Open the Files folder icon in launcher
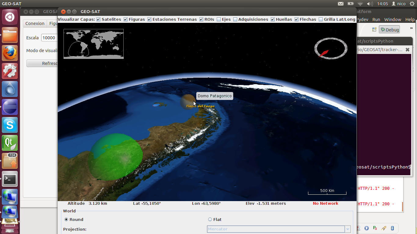Screen dimensions: 417x234 10,35
